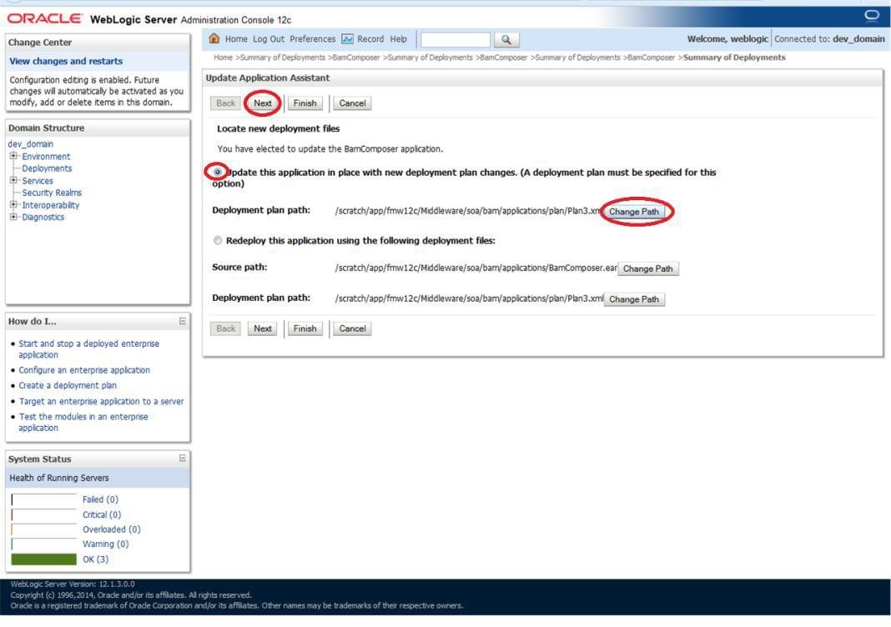Click Change Path next to Source path
The height and width of the screenshot is (627, 891).
tap(647, 268)
